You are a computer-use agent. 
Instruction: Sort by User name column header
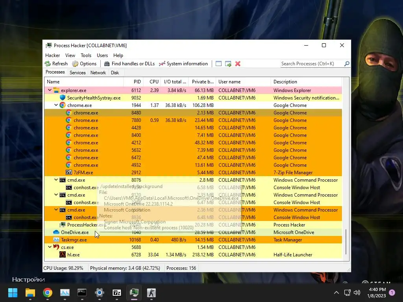(243, 82)
